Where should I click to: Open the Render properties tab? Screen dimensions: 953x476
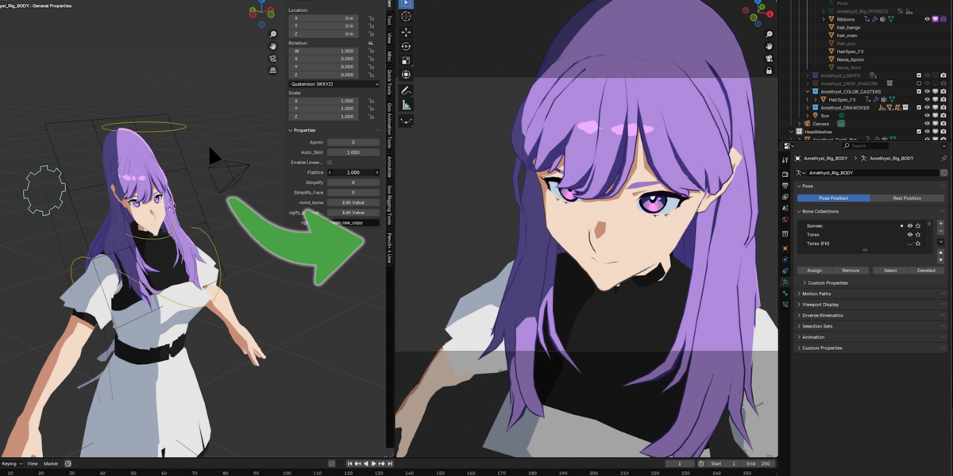click(785, 174)
